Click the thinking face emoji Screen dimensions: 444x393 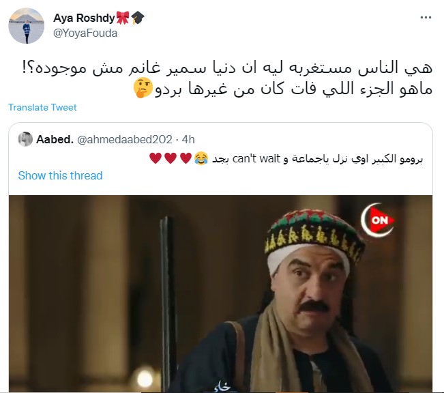[x=143, y=88]
